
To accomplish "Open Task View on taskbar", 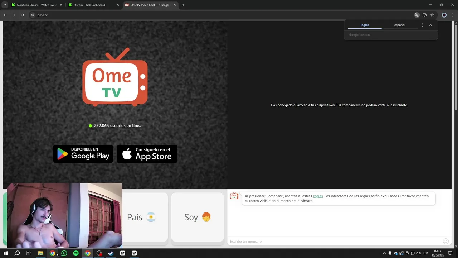I will [x=29, y=253].
